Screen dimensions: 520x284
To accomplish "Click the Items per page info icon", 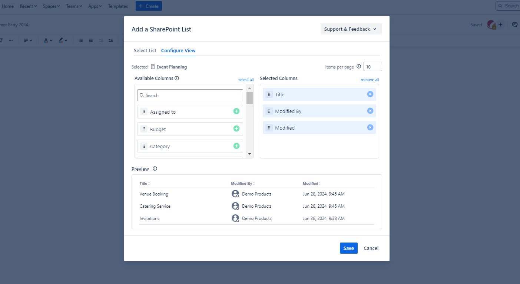I will pyautogui.click(x=358, y=67).
